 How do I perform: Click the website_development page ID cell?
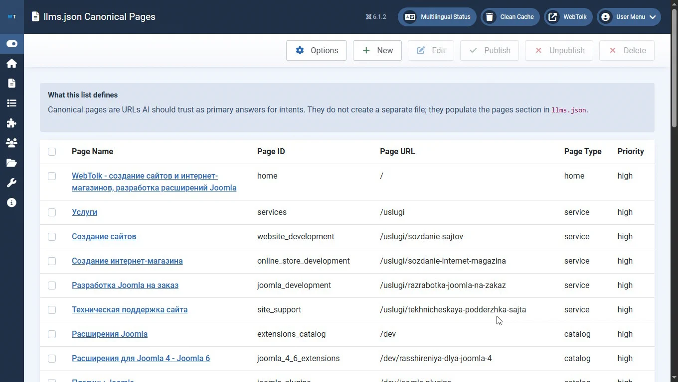296,237
